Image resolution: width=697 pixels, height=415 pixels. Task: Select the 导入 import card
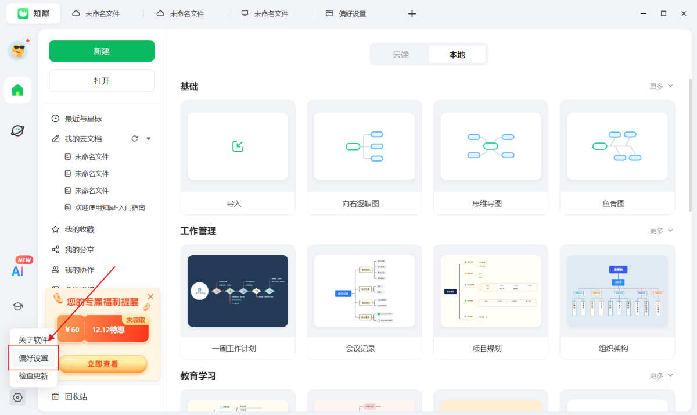(x=238, y=158)
